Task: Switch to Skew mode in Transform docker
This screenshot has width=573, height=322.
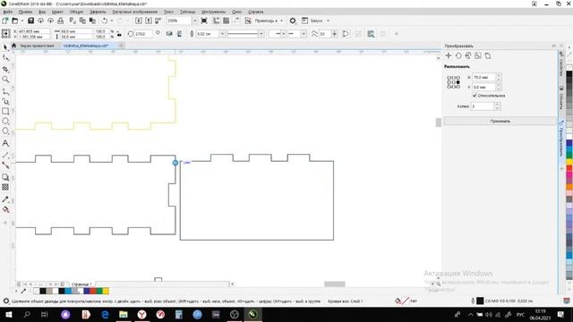Action: coord(488,55)
